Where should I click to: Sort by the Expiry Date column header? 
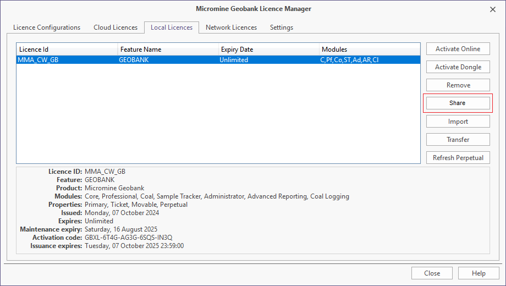point(269,50)
